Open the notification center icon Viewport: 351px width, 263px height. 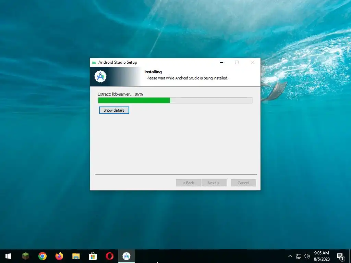340,256
